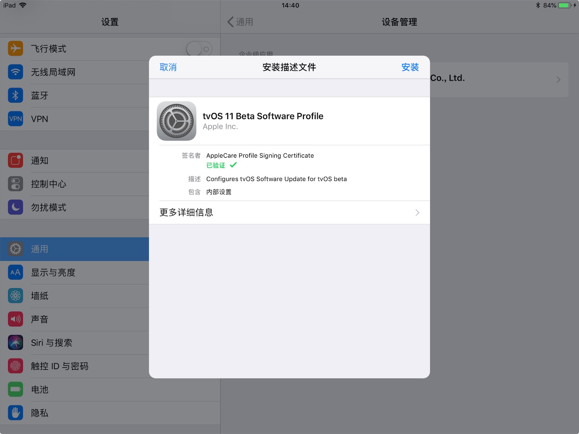Tap the Wallpaper (墙纸) flower icon
This screenshot has height=434, width=579.
tap(16, 296)
